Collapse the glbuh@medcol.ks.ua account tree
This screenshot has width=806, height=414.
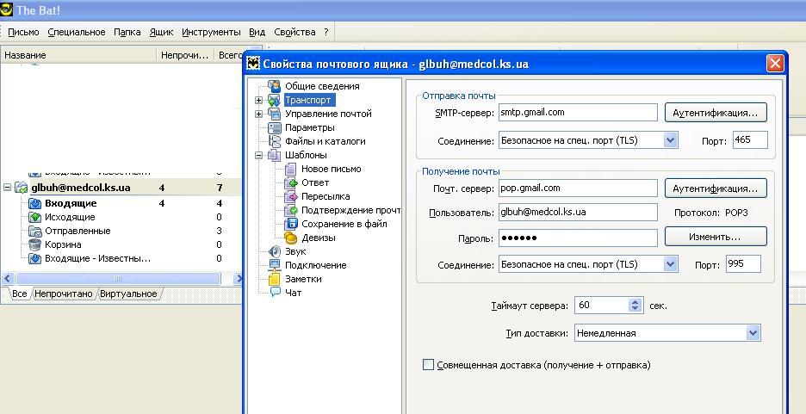pyautogui.click(x=7, y=188)
